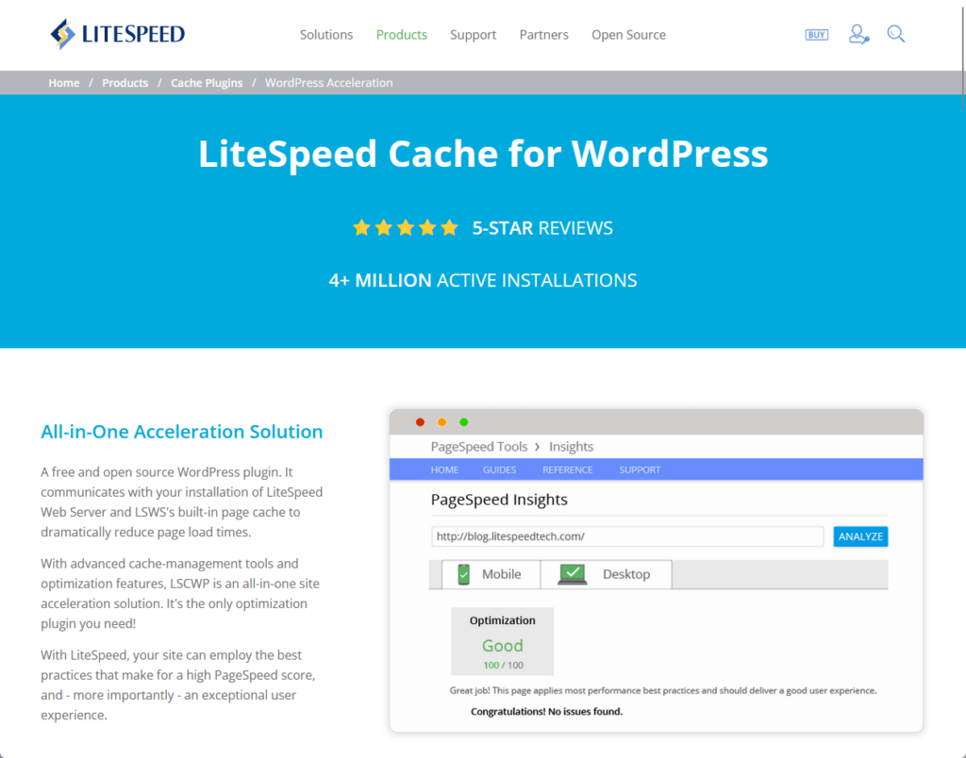The width and height of the screenshot is (966, 758).
Task: Click the green dot in mock window
Action: (x=463, y=422)
